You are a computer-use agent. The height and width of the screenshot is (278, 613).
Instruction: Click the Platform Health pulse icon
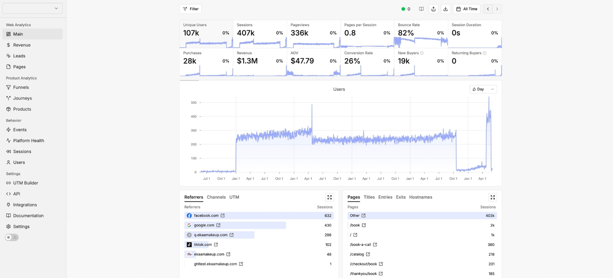(9, 141)
